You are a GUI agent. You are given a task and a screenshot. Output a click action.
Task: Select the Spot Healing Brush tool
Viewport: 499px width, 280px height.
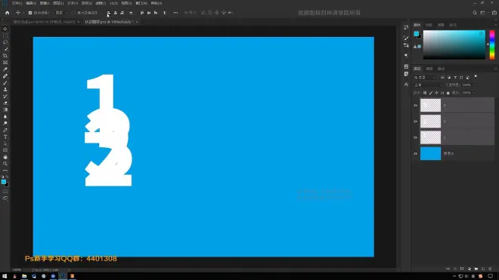pos(5,76)
